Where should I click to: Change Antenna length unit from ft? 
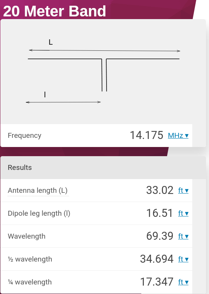183,190
